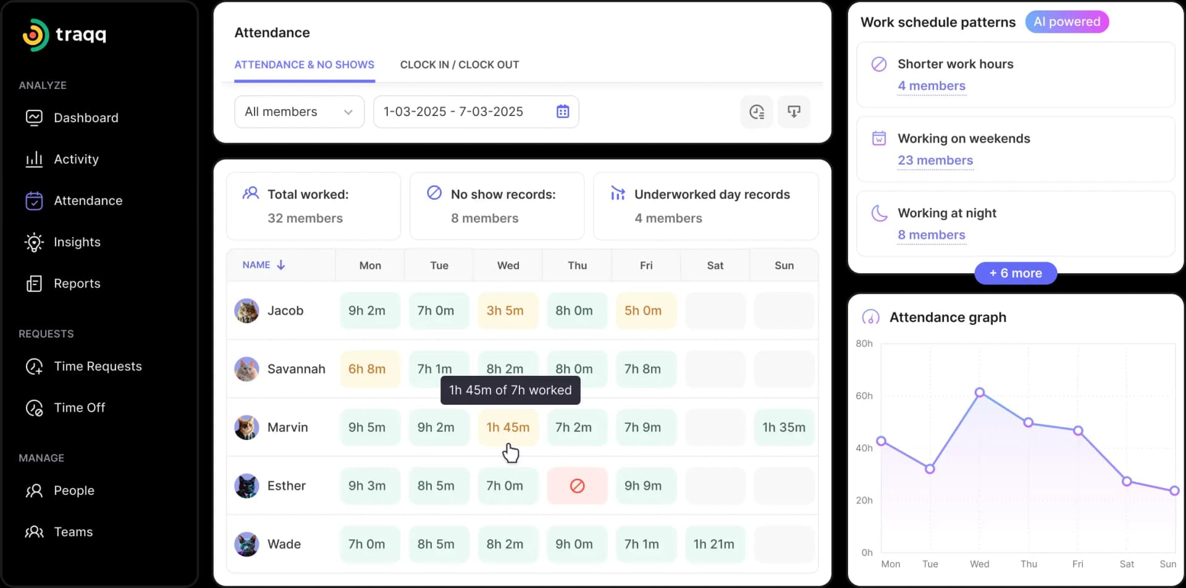Click the Wednesday data point on the attendance graph
The image size is (1186, 588).
(980, 391)
